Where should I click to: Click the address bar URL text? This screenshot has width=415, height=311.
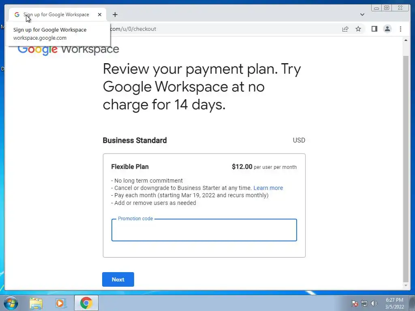(x=133, y=29)
